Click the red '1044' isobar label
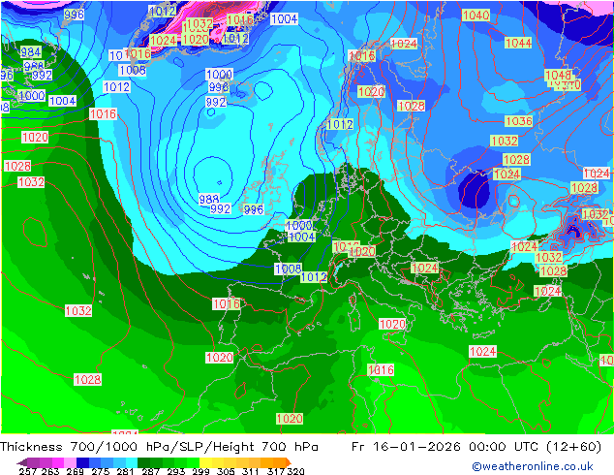Viewport: 614px width, 475px height. click(518, 43)
